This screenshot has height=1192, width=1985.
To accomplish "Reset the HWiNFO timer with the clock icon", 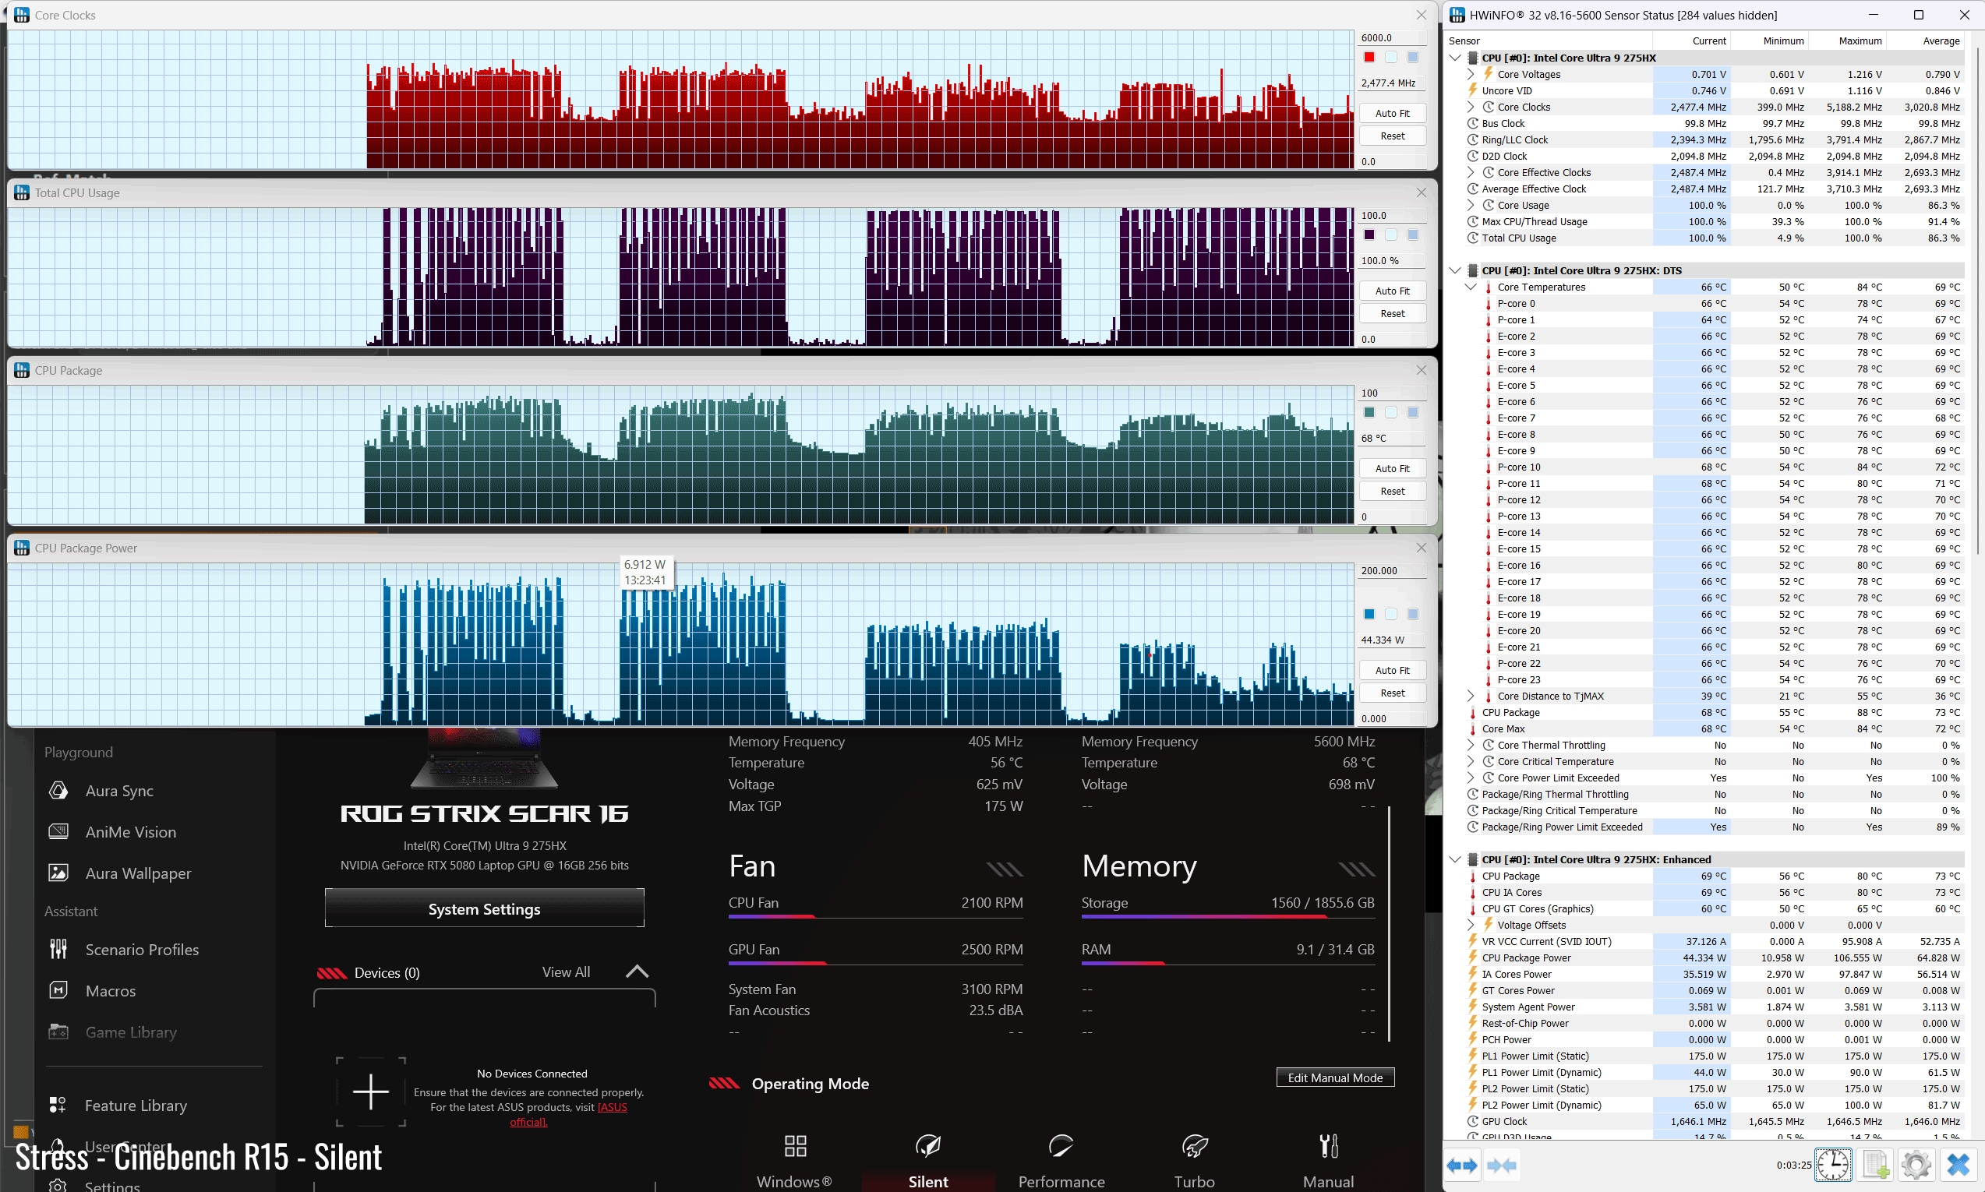I will [1833, 1165].
